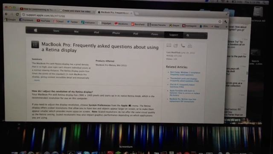The height and width of the screenshot is (154, 273).
Task: Click the print article icon
Action: [x=190, y=46]
